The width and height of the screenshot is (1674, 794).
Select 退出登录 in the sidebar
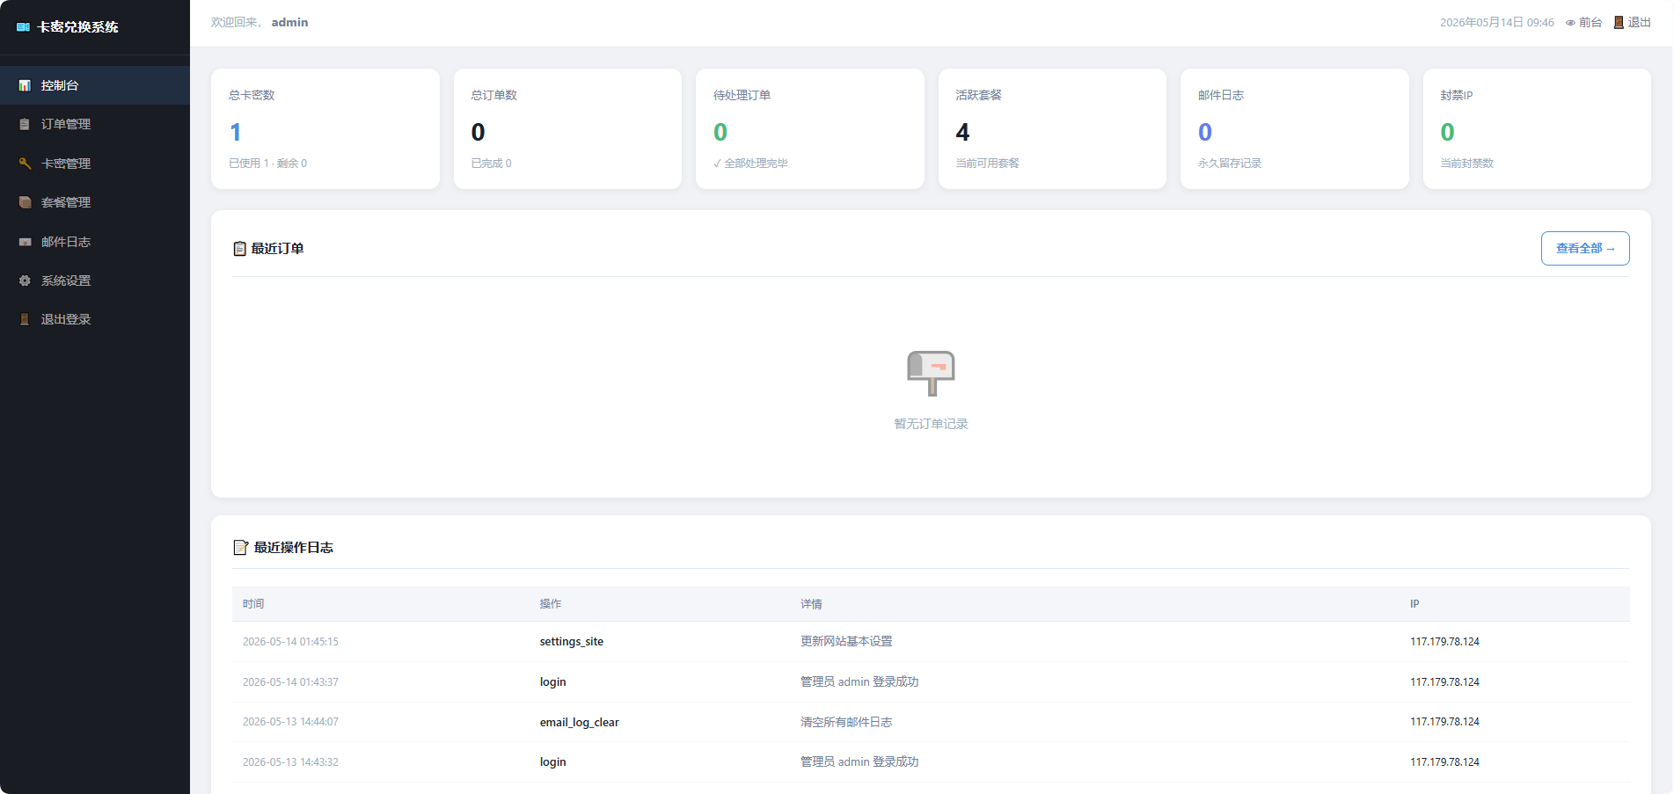95,319
